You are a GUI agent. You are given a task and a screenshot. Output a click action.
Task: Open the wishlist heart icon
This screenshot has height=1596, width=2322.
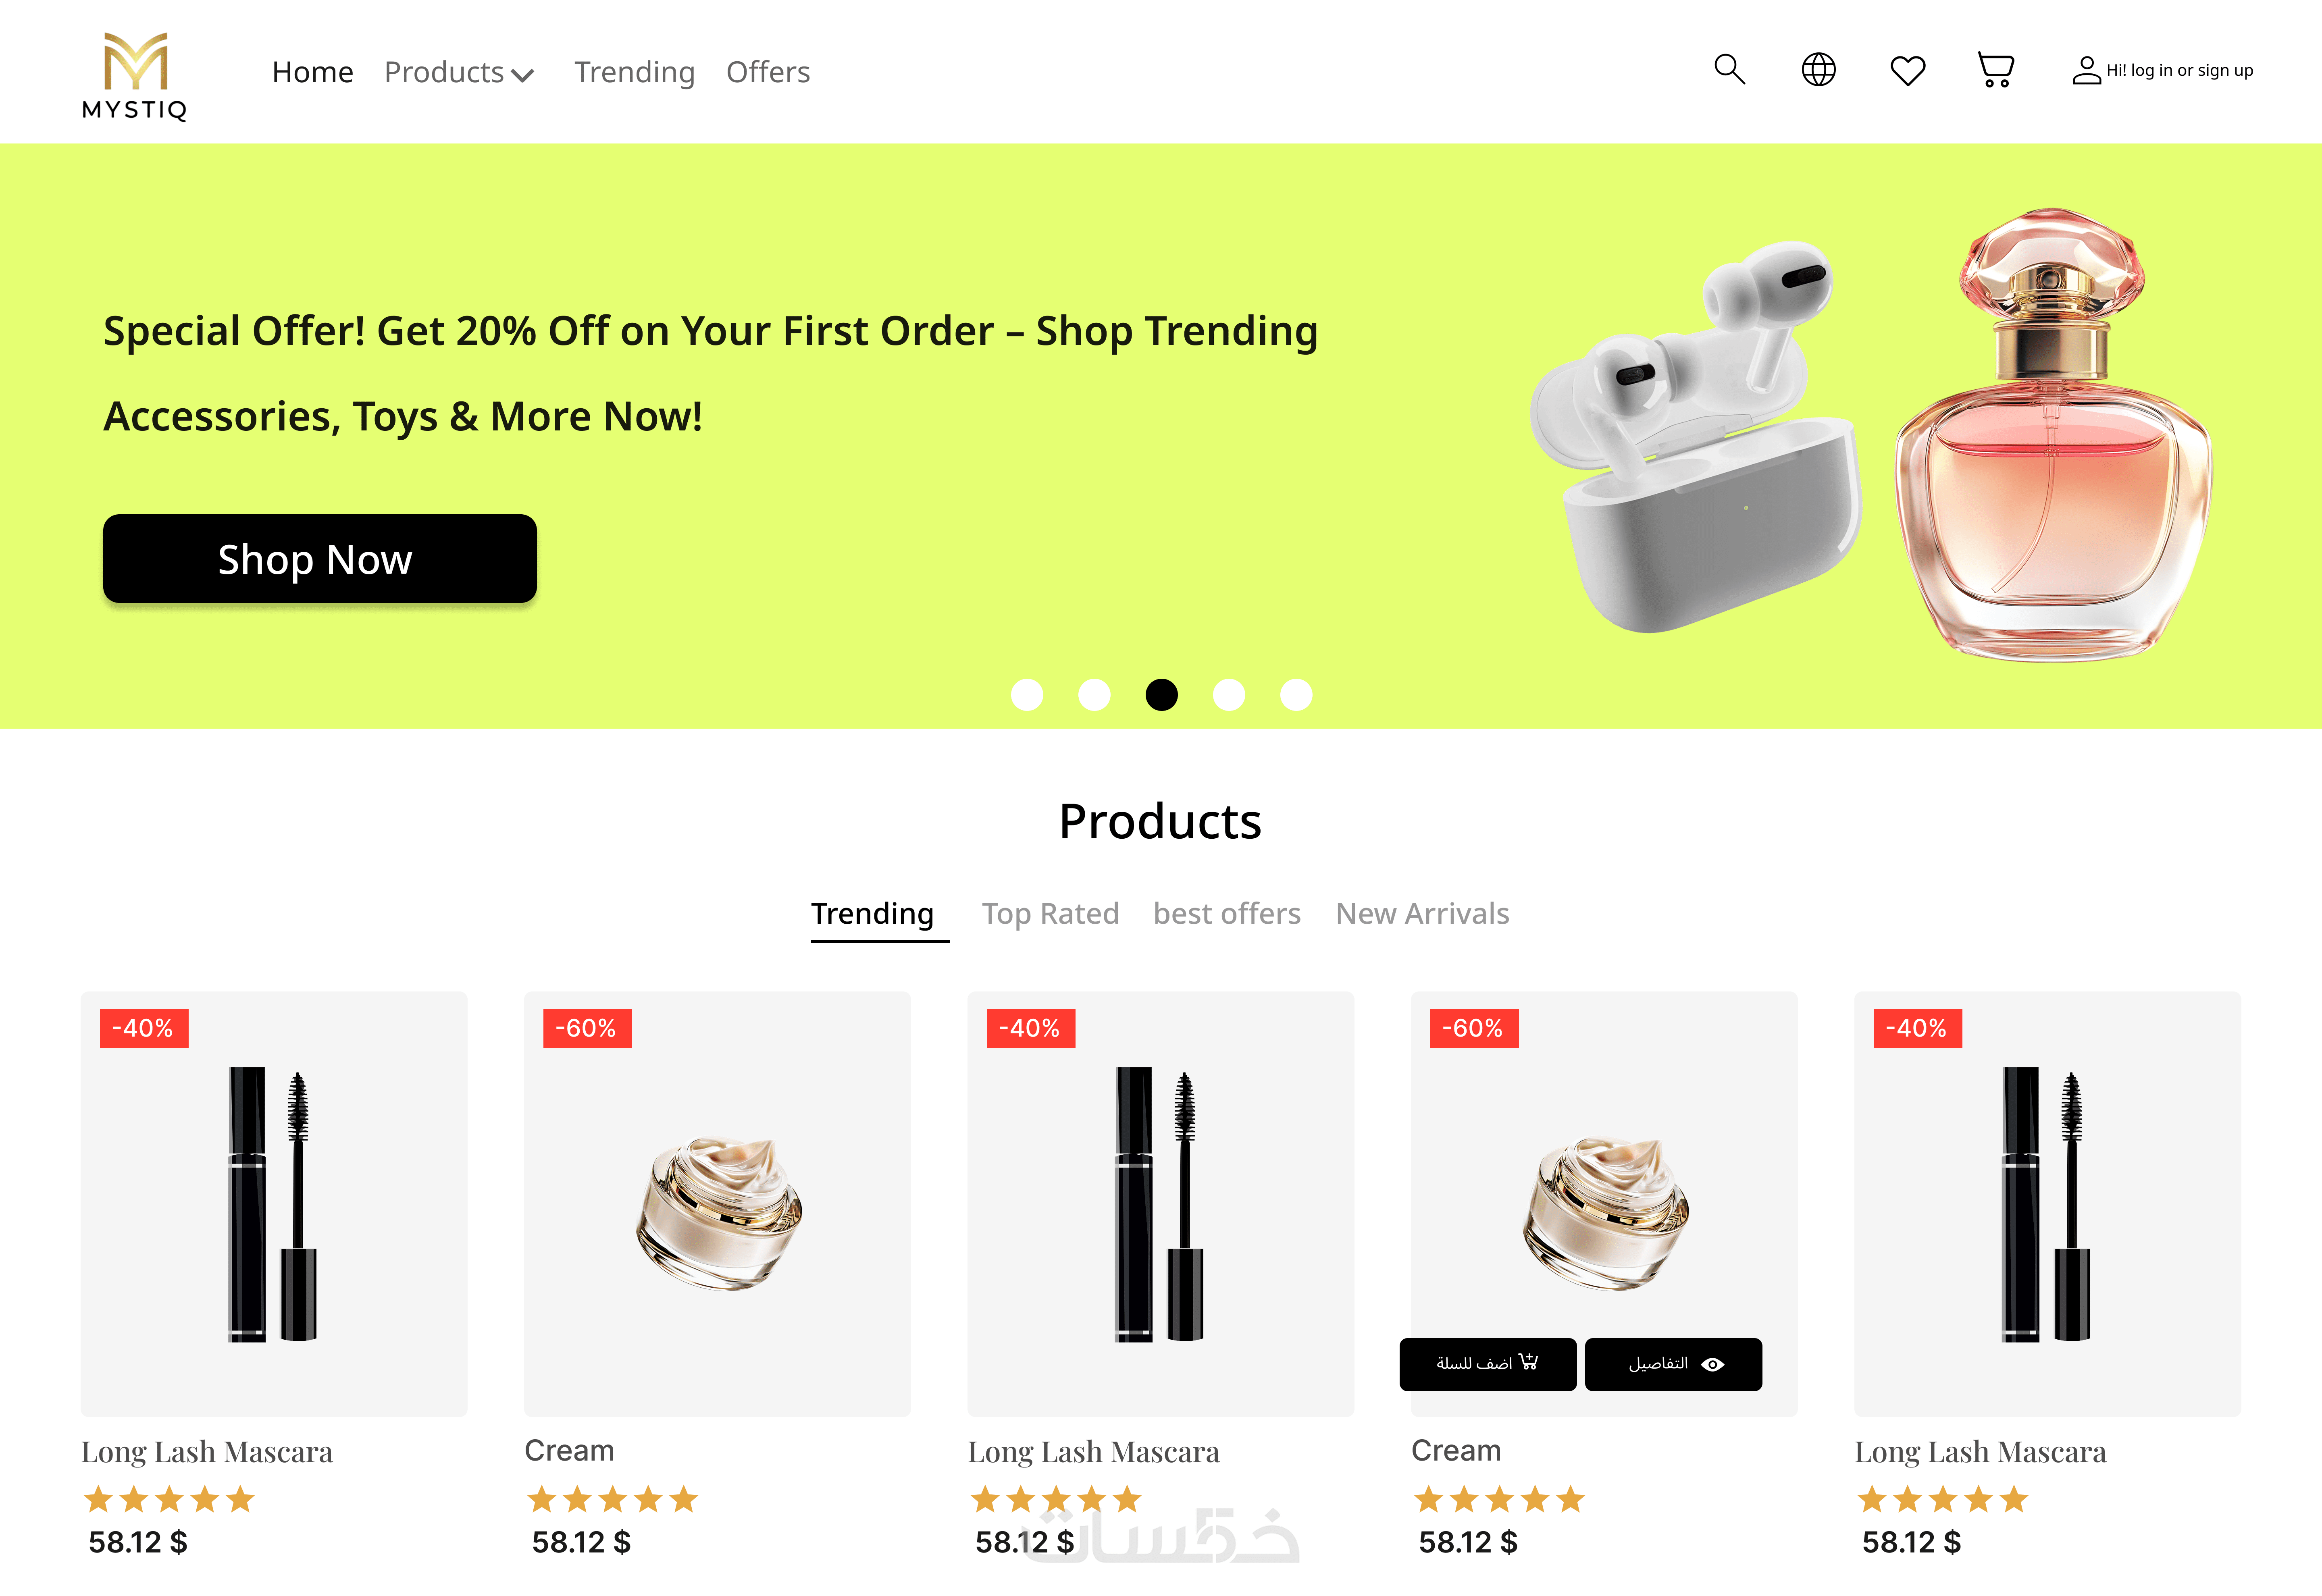[x=1907, y=71]
